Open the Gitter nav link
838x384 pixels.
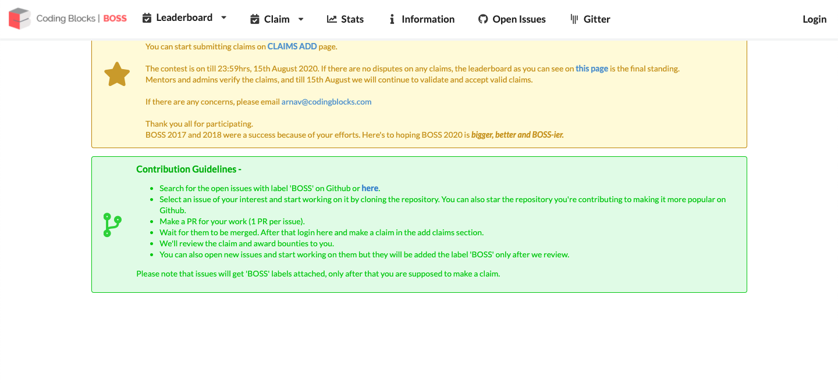(x=591, y=19)
